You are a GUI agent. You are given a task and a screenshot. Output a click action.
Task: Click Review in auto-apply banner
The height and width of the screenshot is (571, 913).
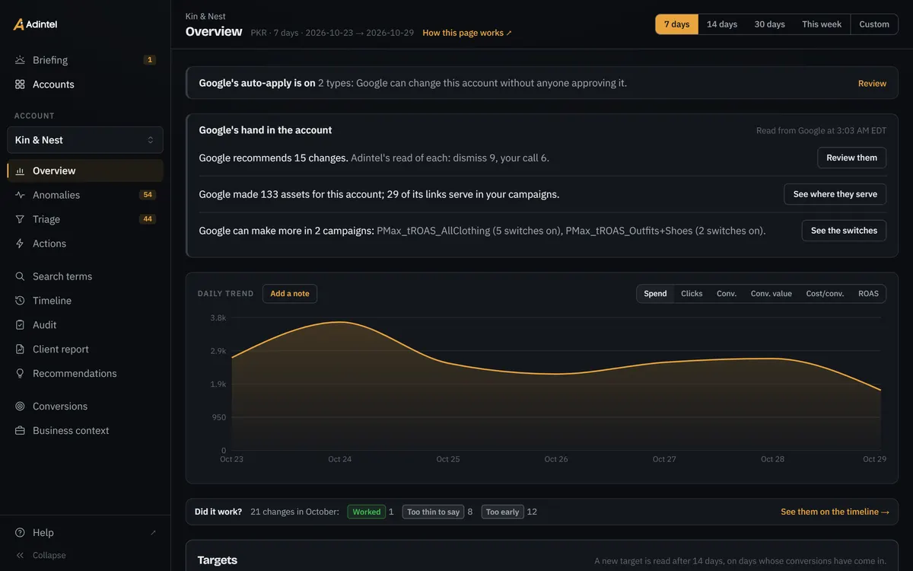click(872, 84)
